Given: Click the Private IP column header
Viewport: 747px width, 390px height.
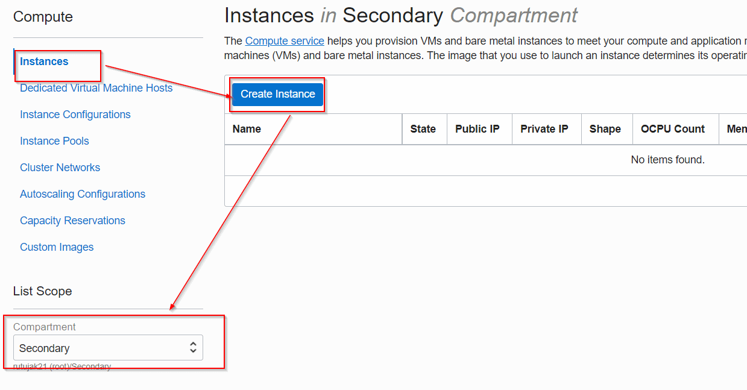Looking at the screenshot, I should 544,129.
